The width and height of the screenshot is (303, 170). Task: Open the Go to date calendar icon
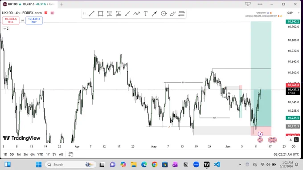71,154
